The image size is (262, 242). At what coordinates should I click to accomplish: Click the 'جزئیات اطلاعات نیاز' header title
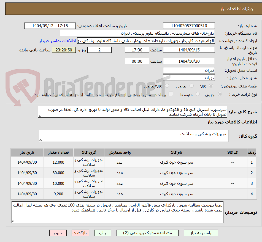pos(237,9)
